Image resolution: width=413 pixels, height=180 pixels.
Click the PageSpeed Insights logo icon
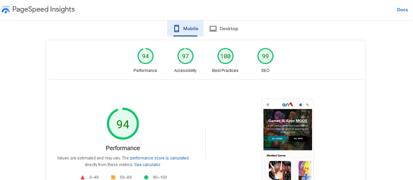(6, 10)
